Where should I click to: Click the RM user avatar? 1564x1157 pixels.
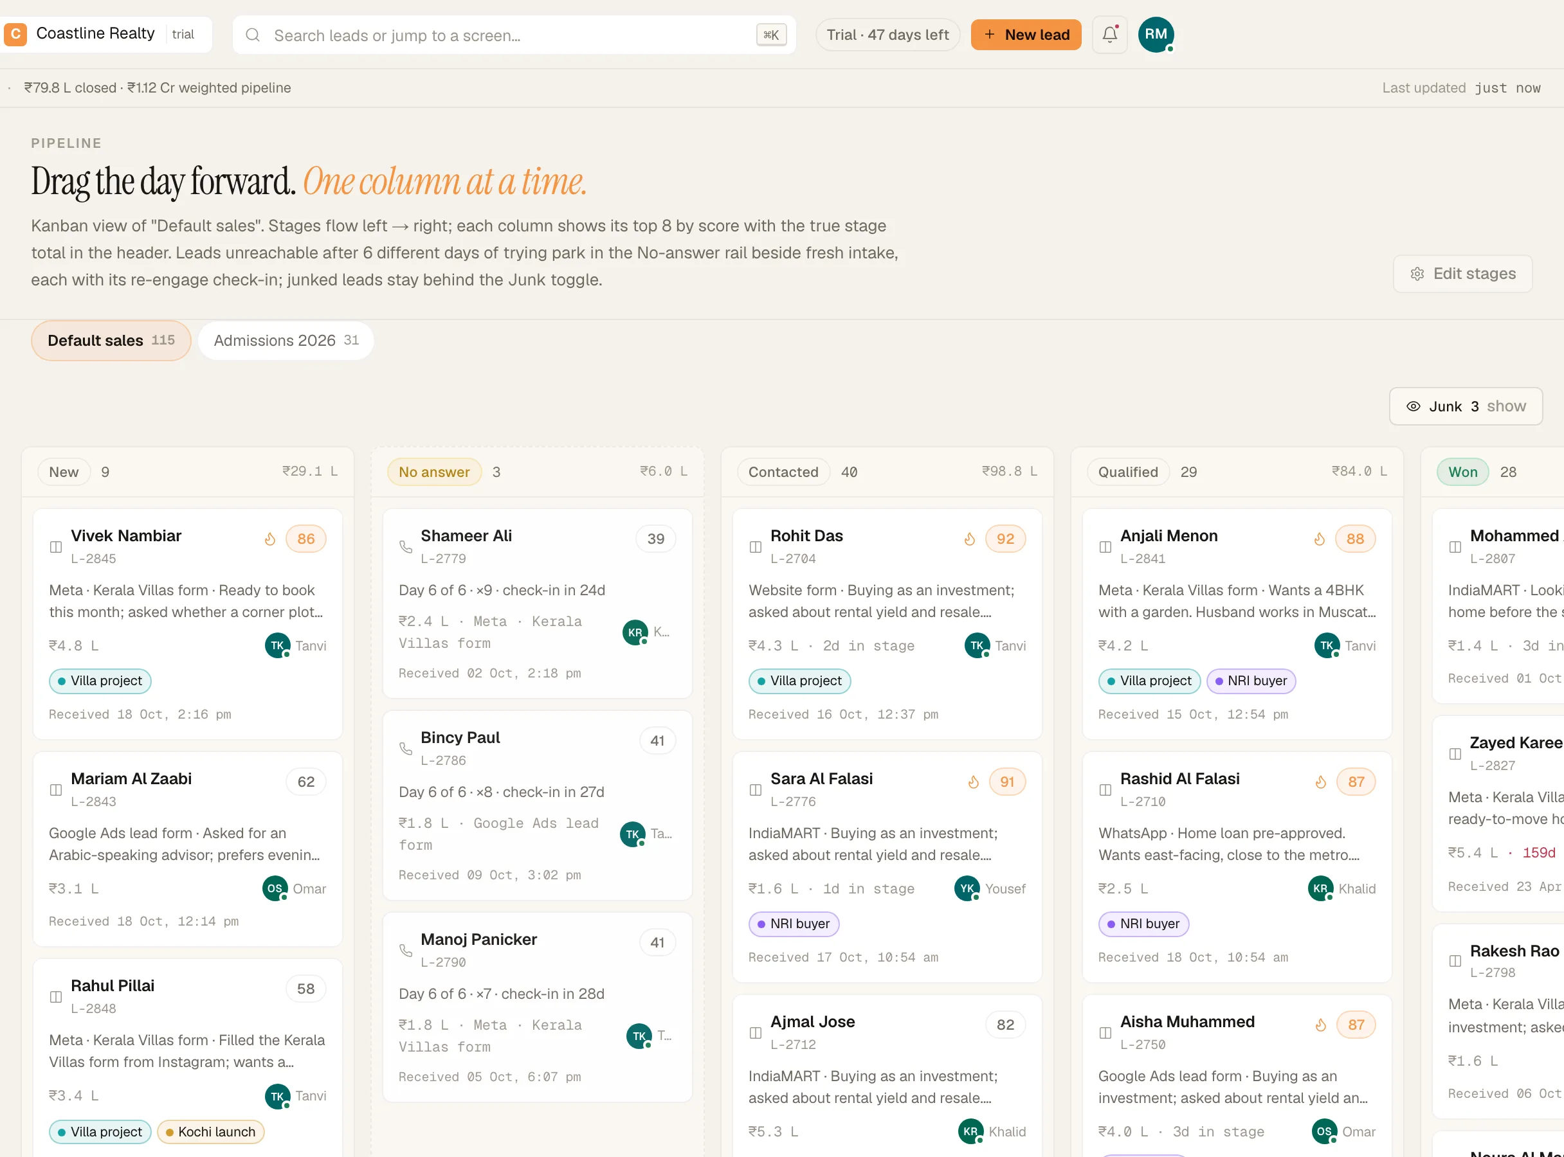click(1156, 34)
